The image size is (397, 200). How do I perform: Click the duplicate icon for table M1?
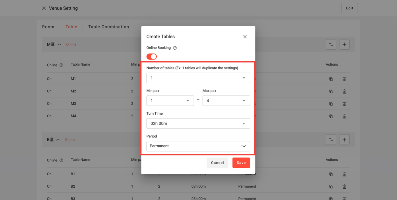[x=331, y=79]
